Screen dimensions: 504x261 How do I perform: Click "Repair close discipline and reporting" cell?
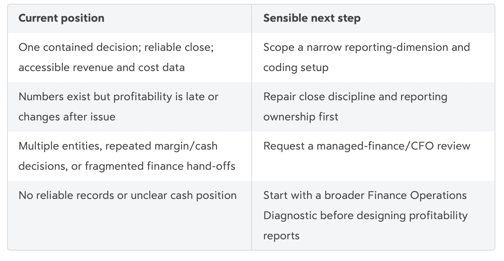coord(373,107)
